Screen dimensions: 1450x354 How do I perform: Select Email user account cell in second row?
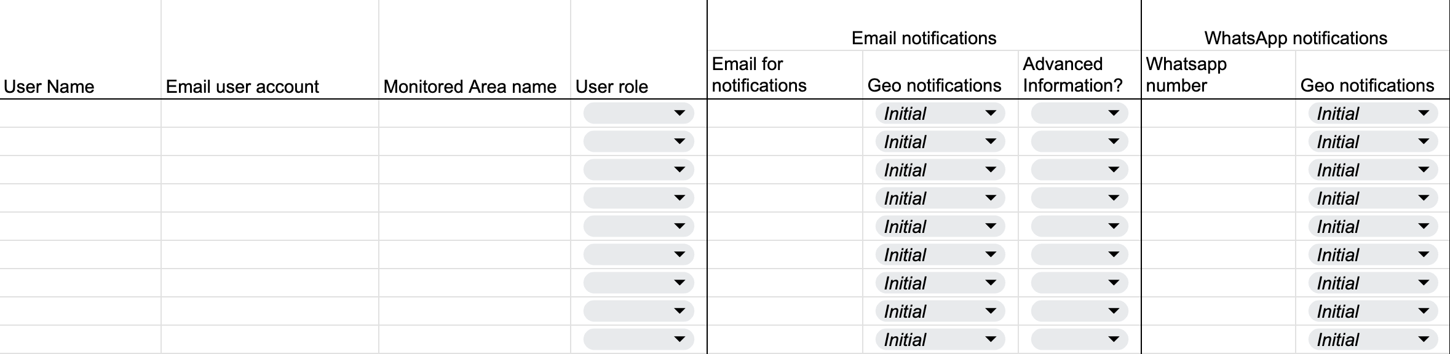269,142
